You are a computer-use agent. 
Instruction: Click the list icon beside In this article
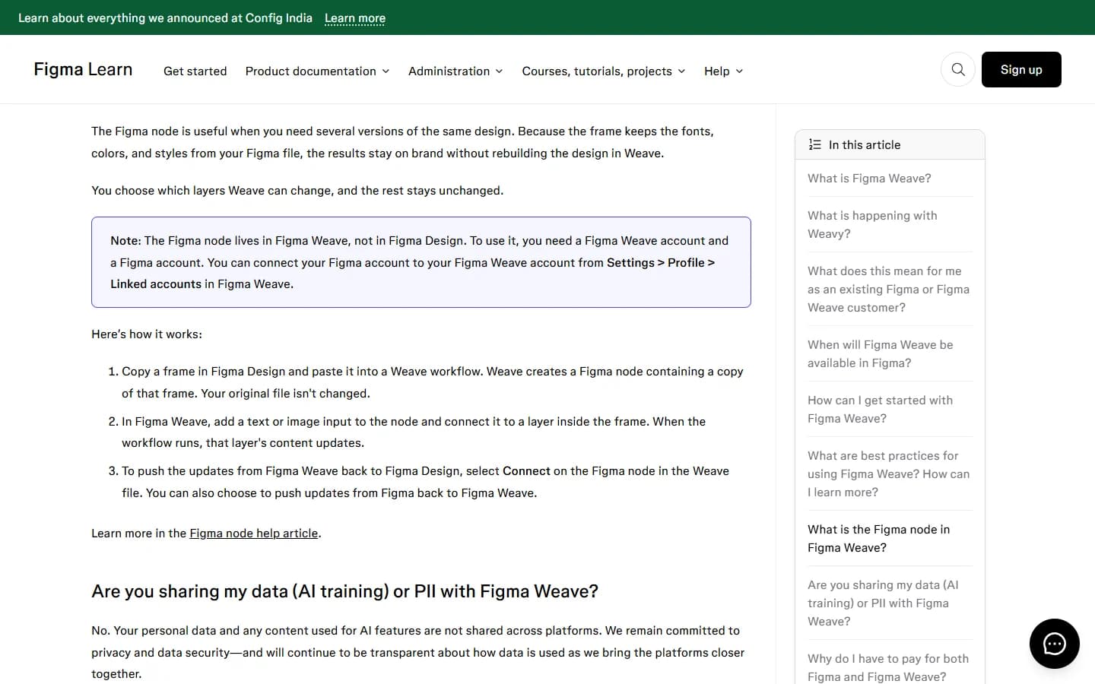pos(815,144)
